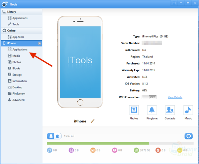Toggle the WiFi Connection switch
199x164 pixels.
point(149,97)
